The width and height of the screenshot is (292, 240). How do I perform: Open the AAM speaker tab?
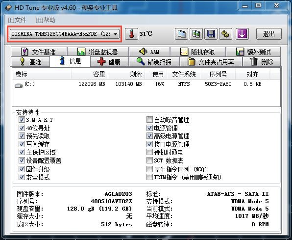(149, 52)
